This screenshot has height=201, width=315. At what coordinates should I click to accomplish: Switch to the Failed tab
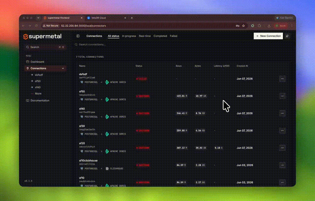point(174,36)
